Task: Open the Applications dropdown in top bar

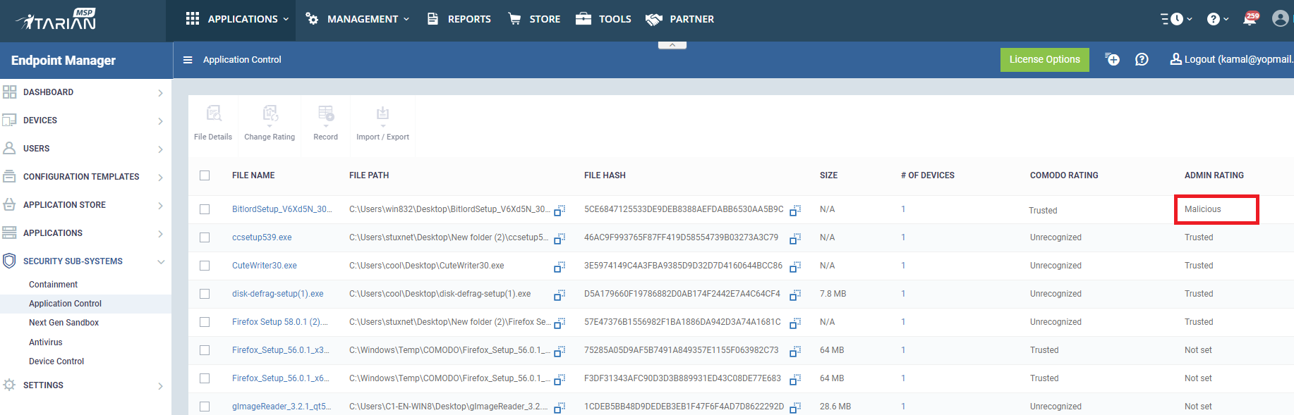Action: pos(237,19)
